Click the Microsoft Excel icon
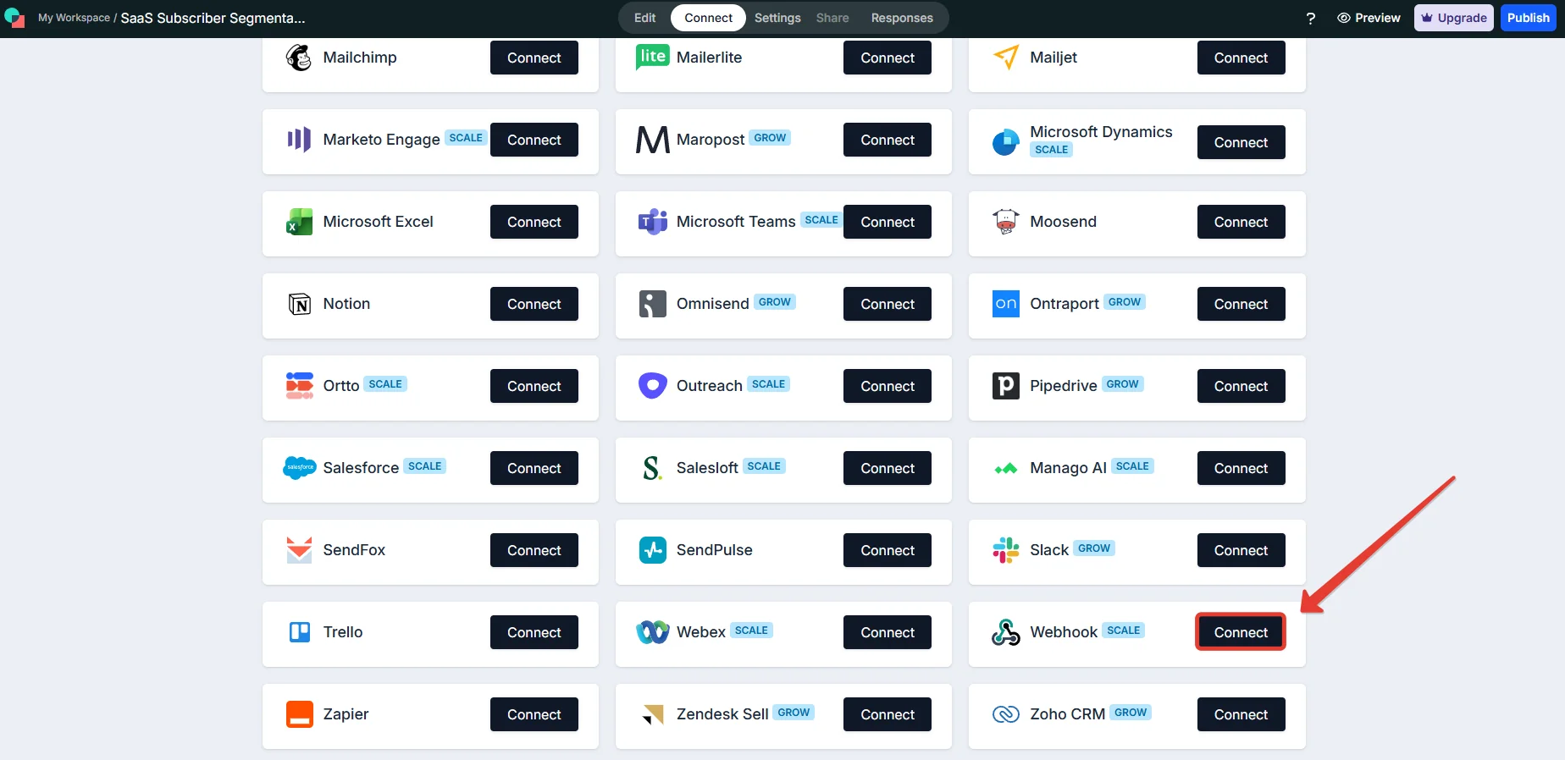The height and width of the screenshot is (760, 1565). tap(299, 222)
